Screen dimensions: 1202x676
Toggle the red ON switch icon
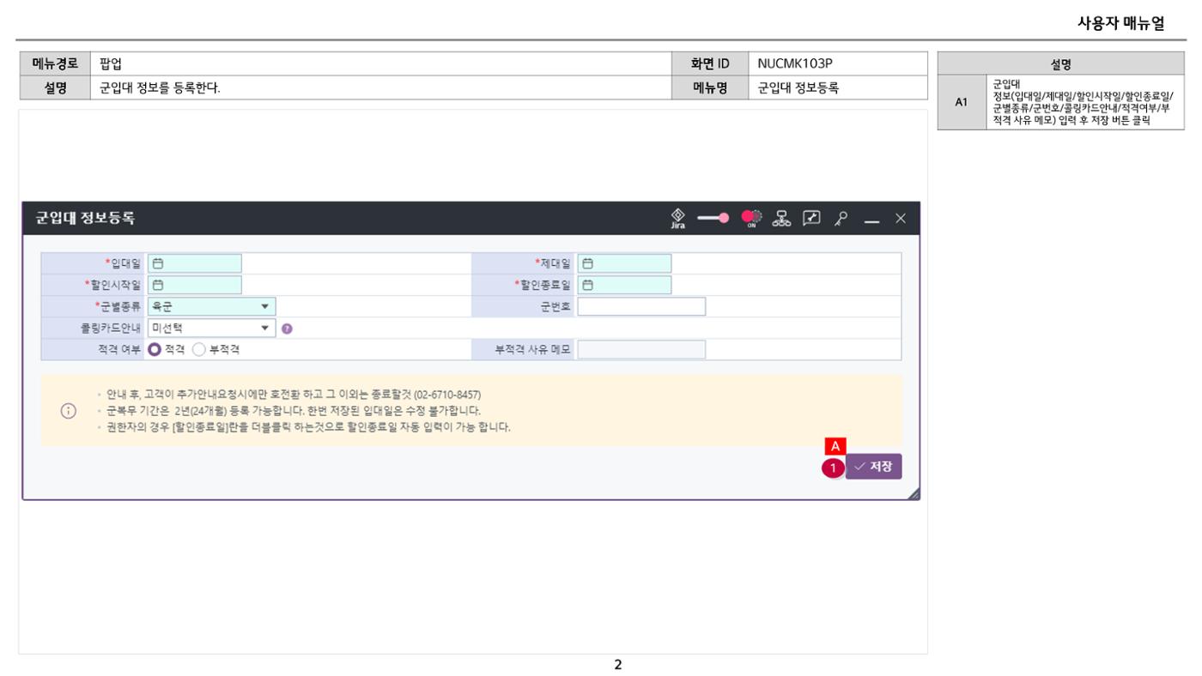(752, 218)
